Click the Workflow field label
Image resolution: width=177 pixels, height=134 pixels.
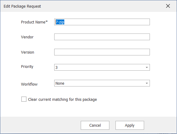coord(29,84)
